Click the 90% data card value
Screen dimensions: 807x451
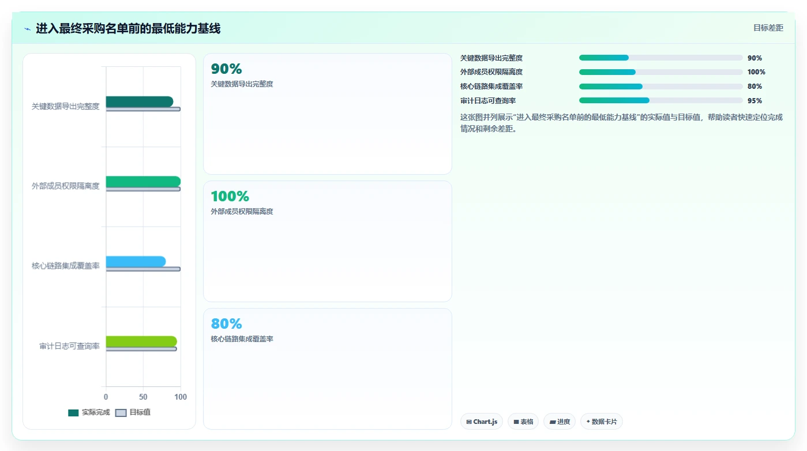pos(226,69)
